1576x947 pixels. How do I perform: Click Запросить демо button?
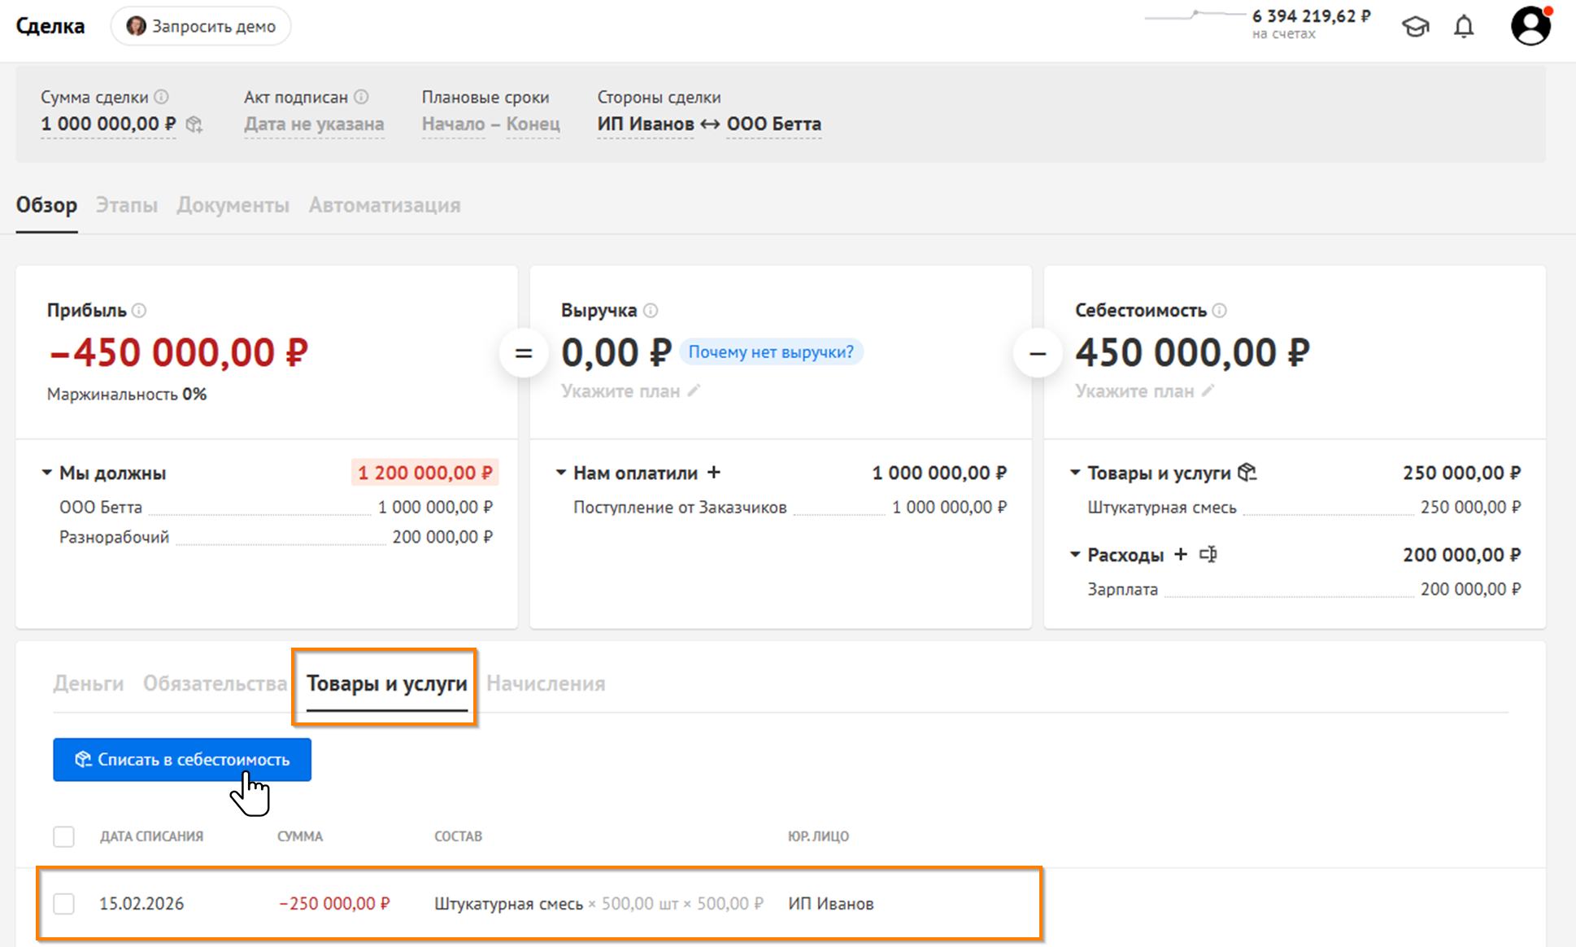pyautogui.click(x=201, y=26)
